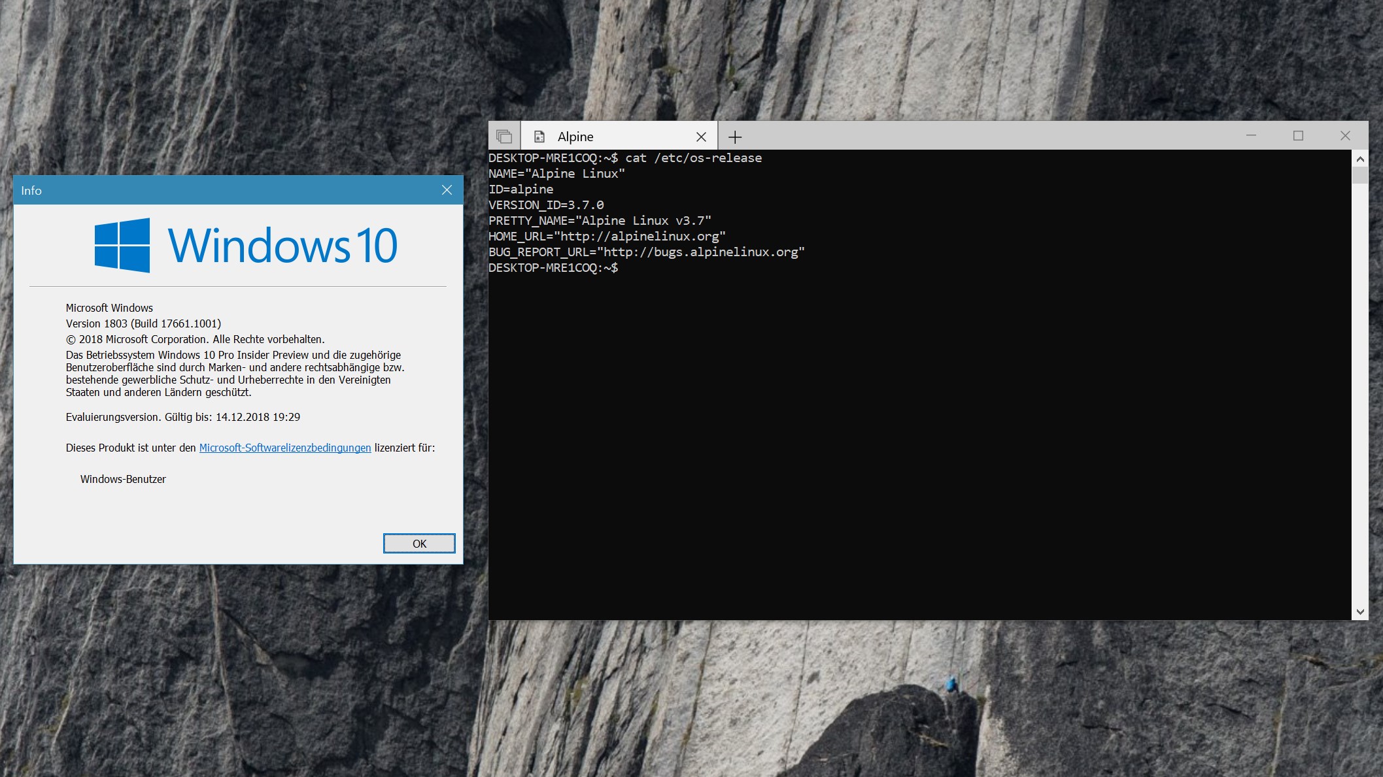Viewport: 1383px width, 777px height.
Task: Add a new tab with the plus icon
Action: click(735, 137)
